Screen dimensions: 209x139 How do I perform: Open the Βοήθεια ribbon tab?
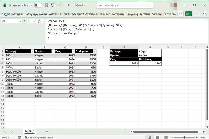(144, 14)
